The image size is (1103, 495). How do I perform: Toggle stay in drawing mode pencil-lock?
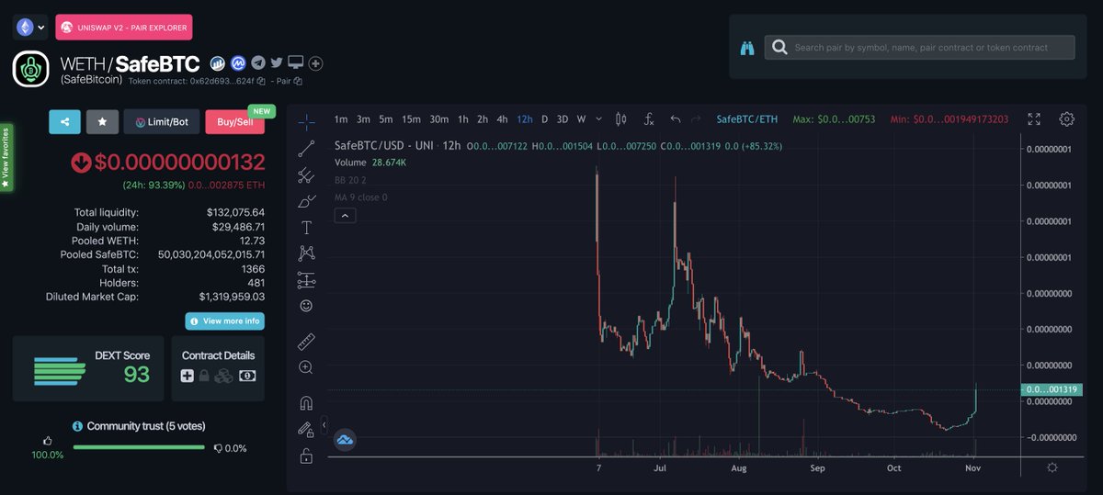click(x=306, y=429)
